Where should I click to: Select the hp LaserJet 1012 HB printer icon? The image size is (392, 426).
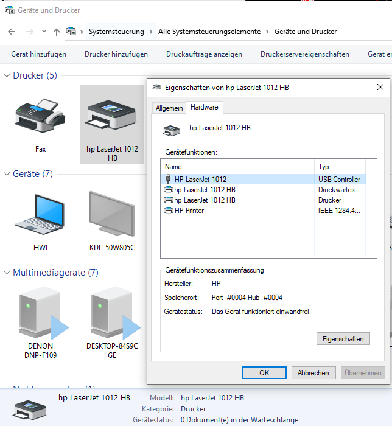[111, 114]
